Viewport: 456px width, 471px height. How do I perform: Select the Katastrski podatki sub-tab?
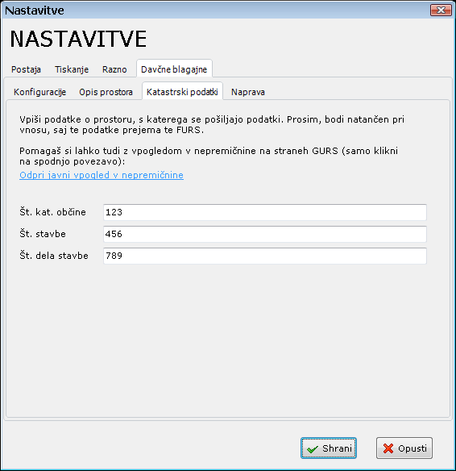click(182, 91)
